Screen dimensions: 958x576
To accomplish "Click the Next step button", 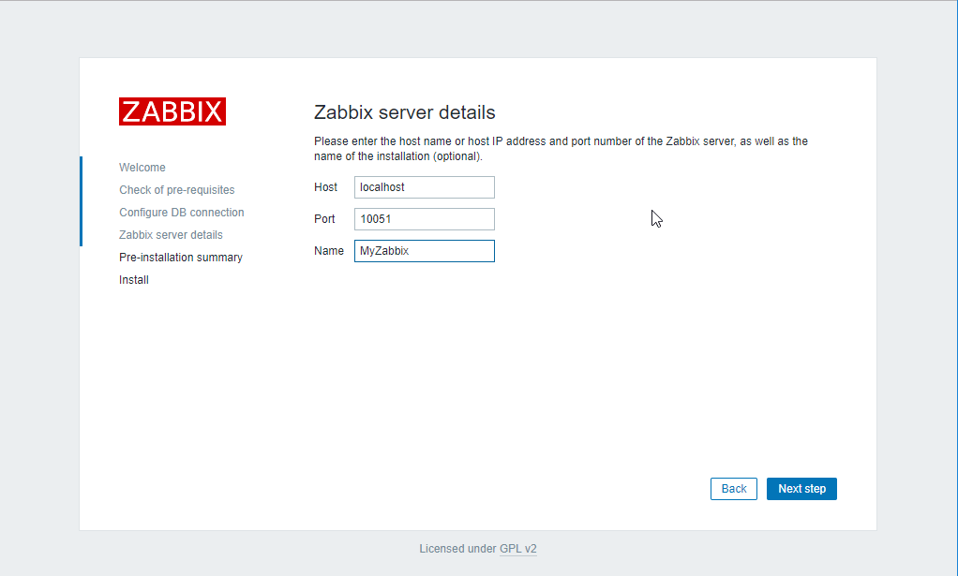I will click(801, 489).
